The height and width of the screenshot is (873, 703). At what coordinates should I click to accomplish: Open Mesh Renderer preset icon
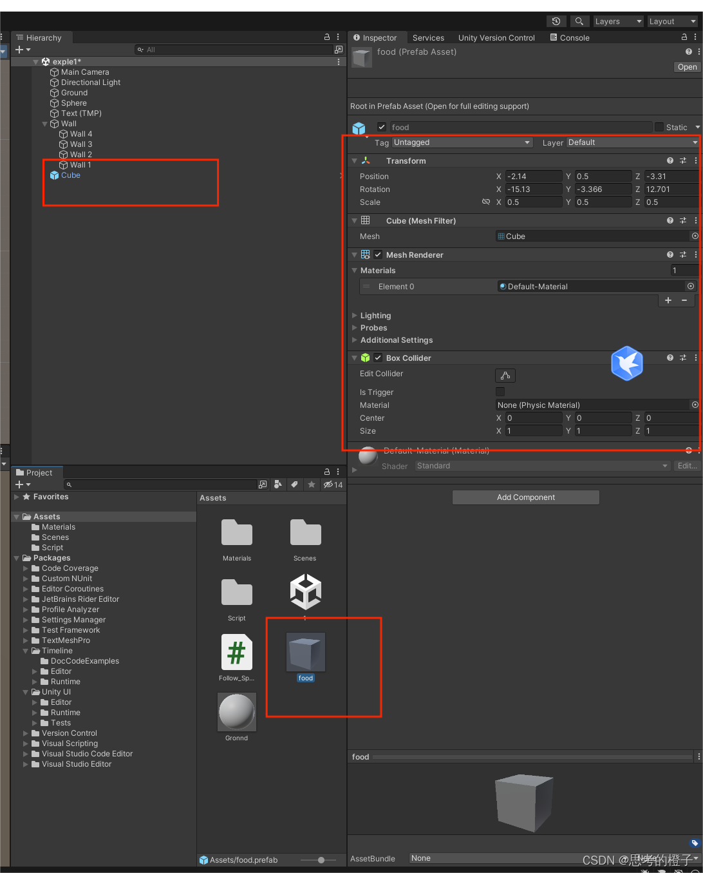(x=683, y=254)
